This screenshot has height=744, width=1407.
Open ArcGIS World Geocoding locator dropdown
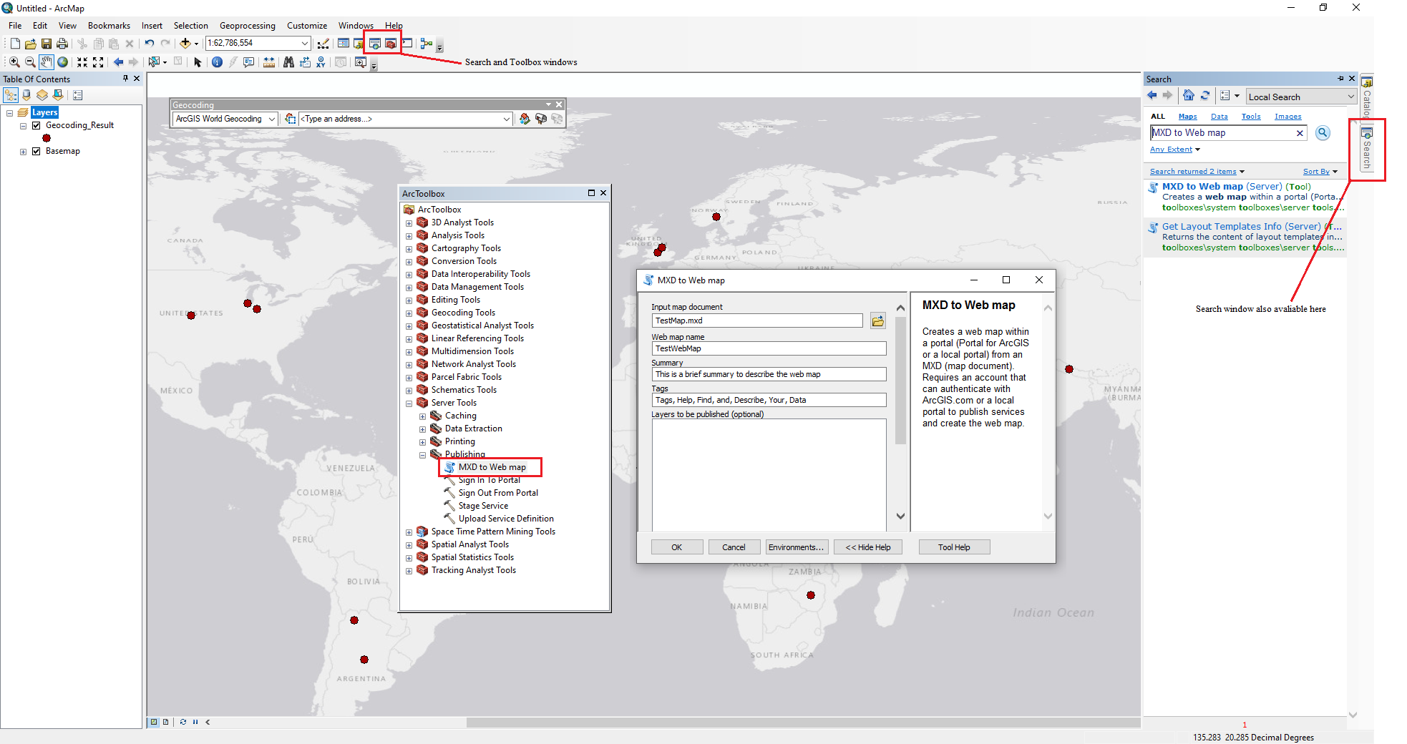point(272,119)
